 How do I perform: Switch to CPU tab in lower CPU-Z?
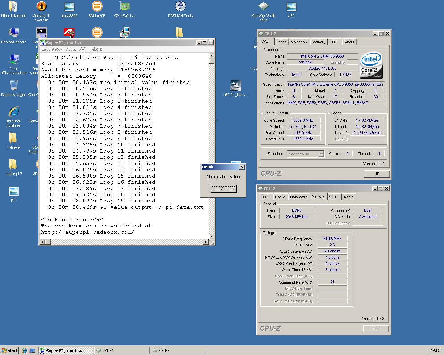point(264,197)
